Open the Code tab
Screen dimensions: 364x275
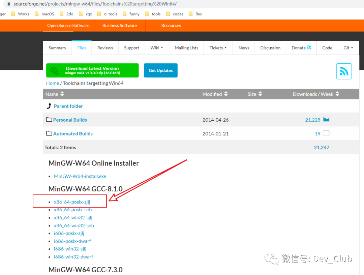pyautogui.click(x=327, y=48)
